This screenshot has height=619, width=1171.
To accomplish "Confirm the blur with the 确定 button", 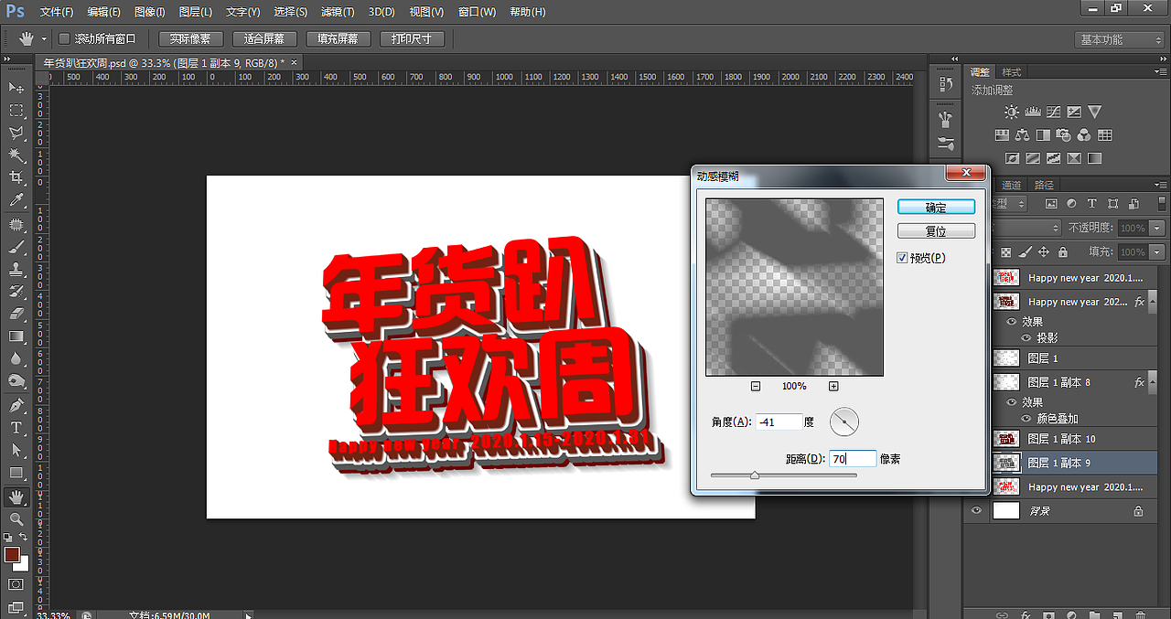I will coord(936,207).
